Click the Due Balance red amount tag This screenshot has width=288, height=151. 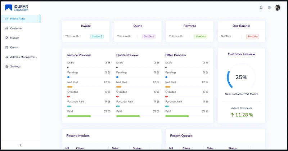click(x=253, y=36)
